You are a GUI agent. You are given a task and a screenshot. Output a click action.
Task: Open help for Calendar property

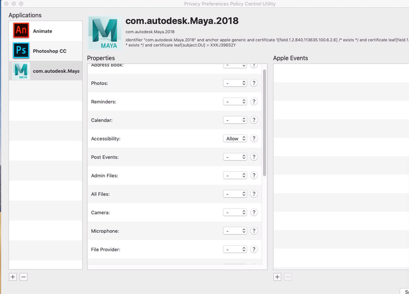[x=254, y=120]
